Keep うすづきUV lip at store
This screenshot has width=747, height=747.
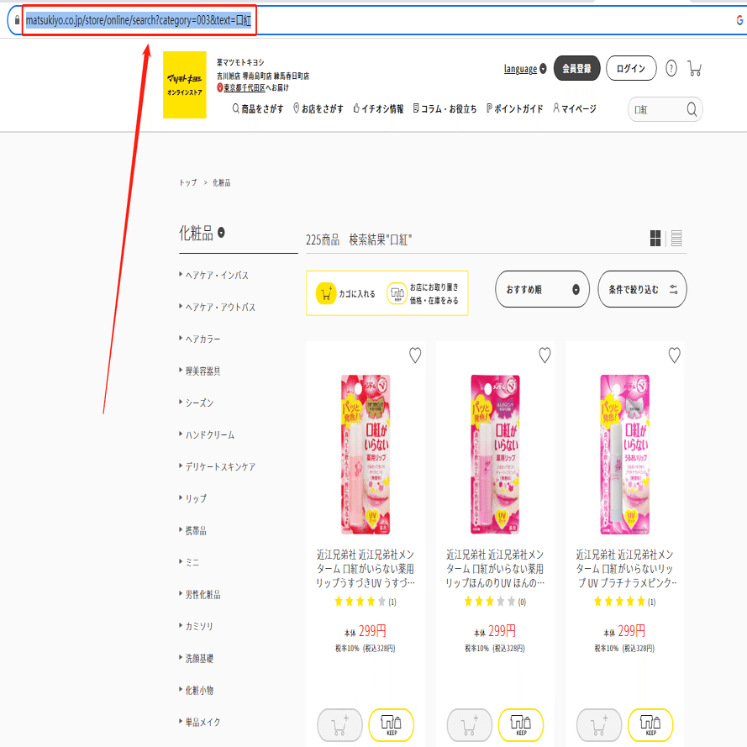391,725
